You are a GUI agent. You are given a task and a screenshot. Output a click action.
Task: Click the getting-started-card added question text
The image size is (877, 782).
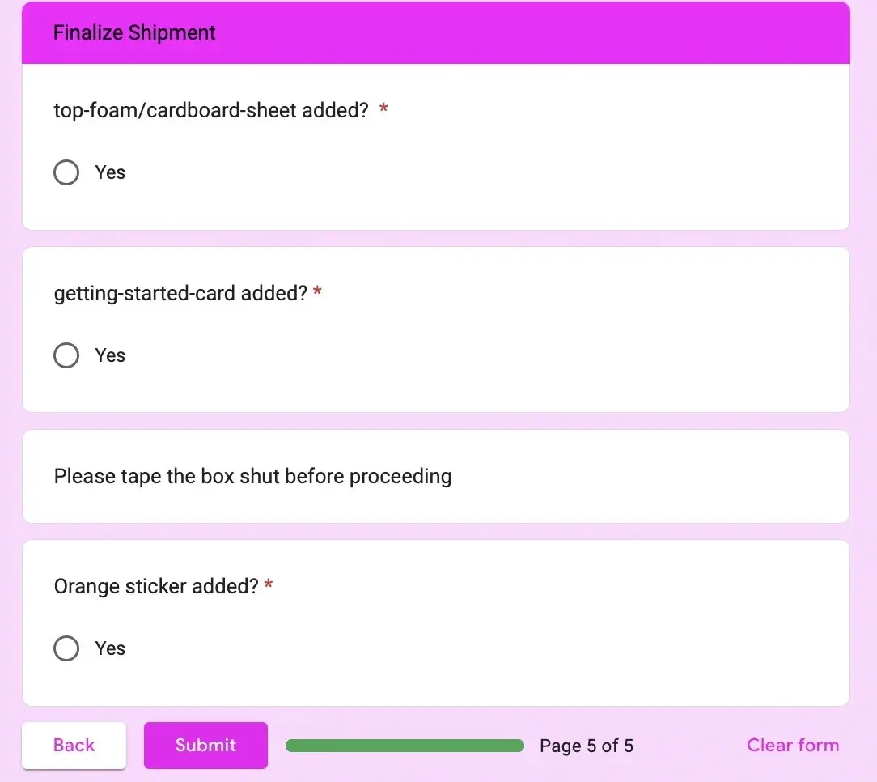click(x=180, y=293)
